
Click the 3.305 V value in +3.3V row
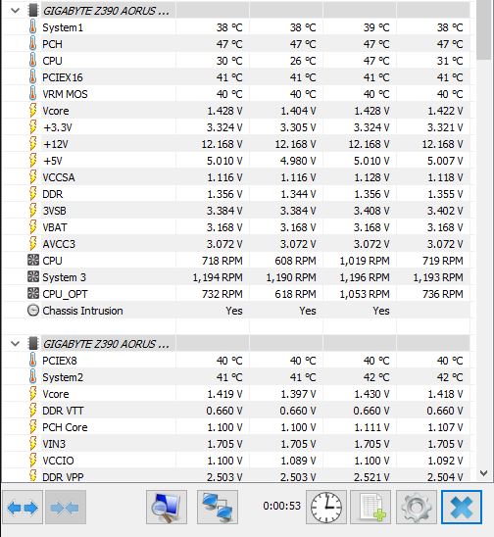298,127
